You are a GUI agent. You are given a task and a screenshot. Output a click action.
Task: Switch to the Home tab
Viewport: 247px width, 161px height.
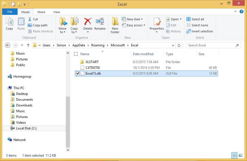click(x=25, y=12)
